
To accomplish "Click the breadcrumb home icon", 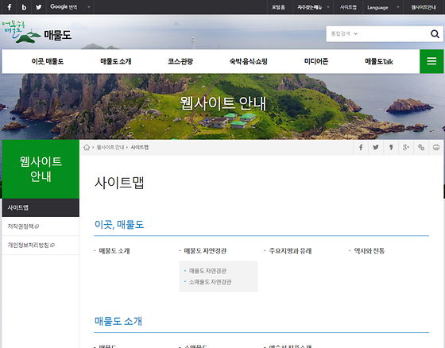I will click(87, 147).
